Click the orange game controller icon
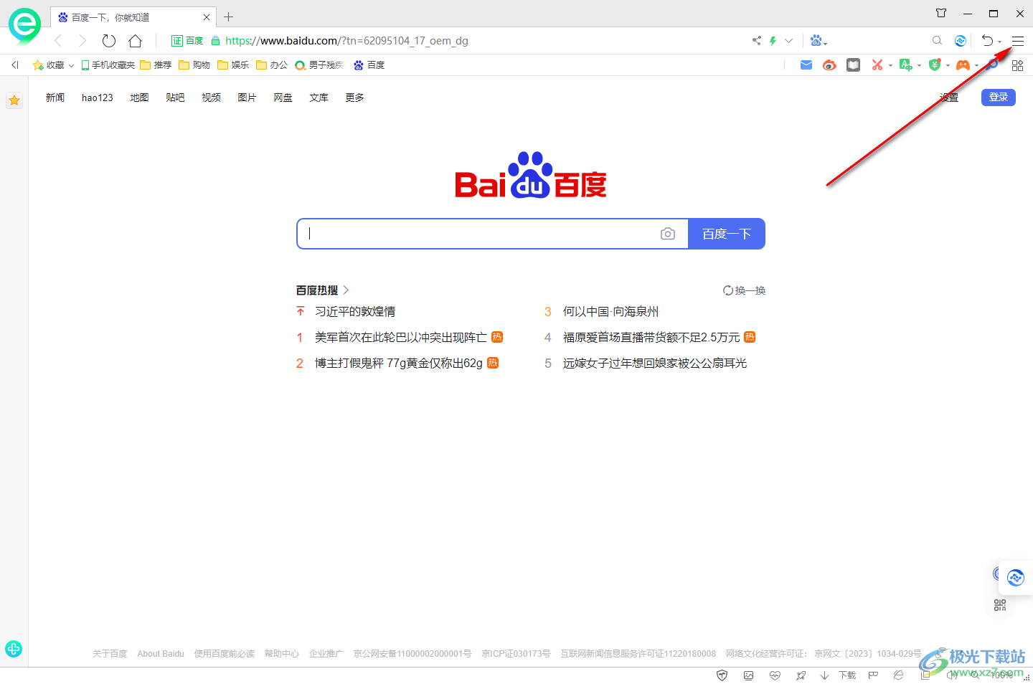Viewport: 1033px width, 684px height. pos(963,65)
